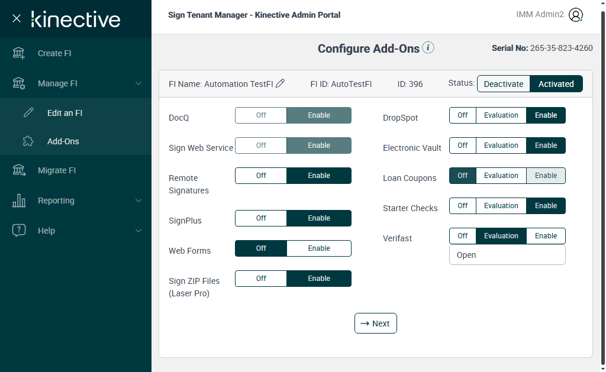Open the Verifast Open dropdown field
The height and width of the screenshot is (372, 606).
coord(507,255)
